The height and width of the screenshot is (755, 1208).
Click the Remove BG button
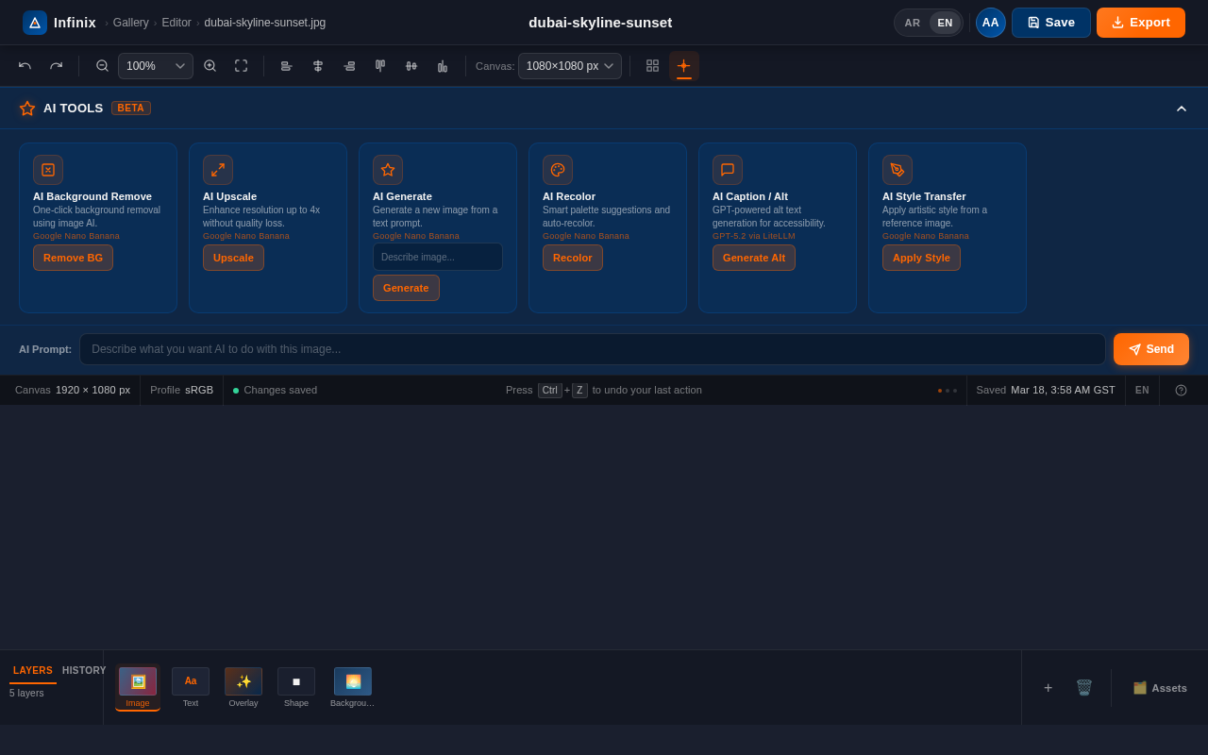coord(73,257)
